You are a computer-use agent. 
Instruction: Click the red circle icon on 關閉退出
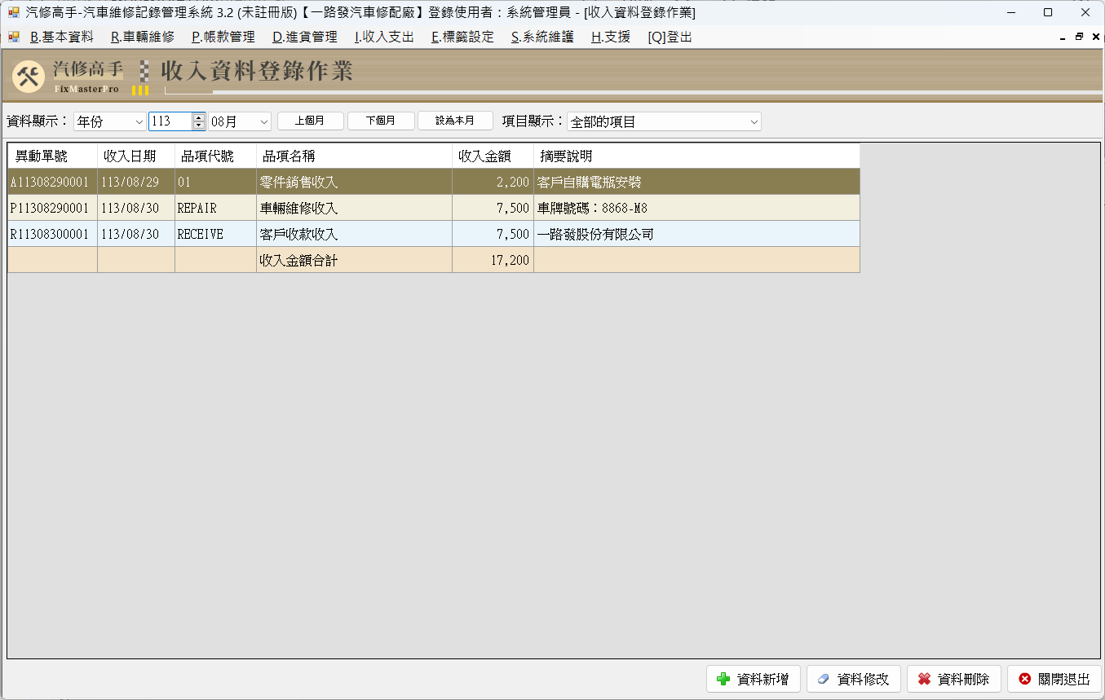coord(1025,679)
